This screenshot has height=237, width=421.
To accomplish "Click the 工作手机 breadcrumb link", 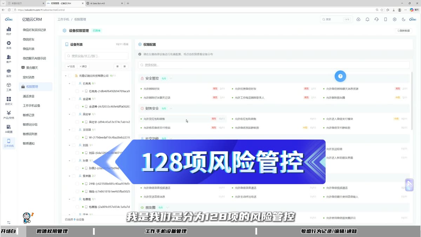I will click(64, 19).
